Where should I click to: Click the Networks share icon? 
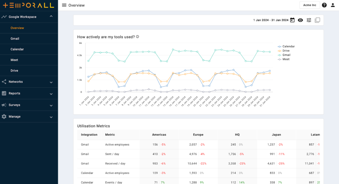[x=4, y=82]
